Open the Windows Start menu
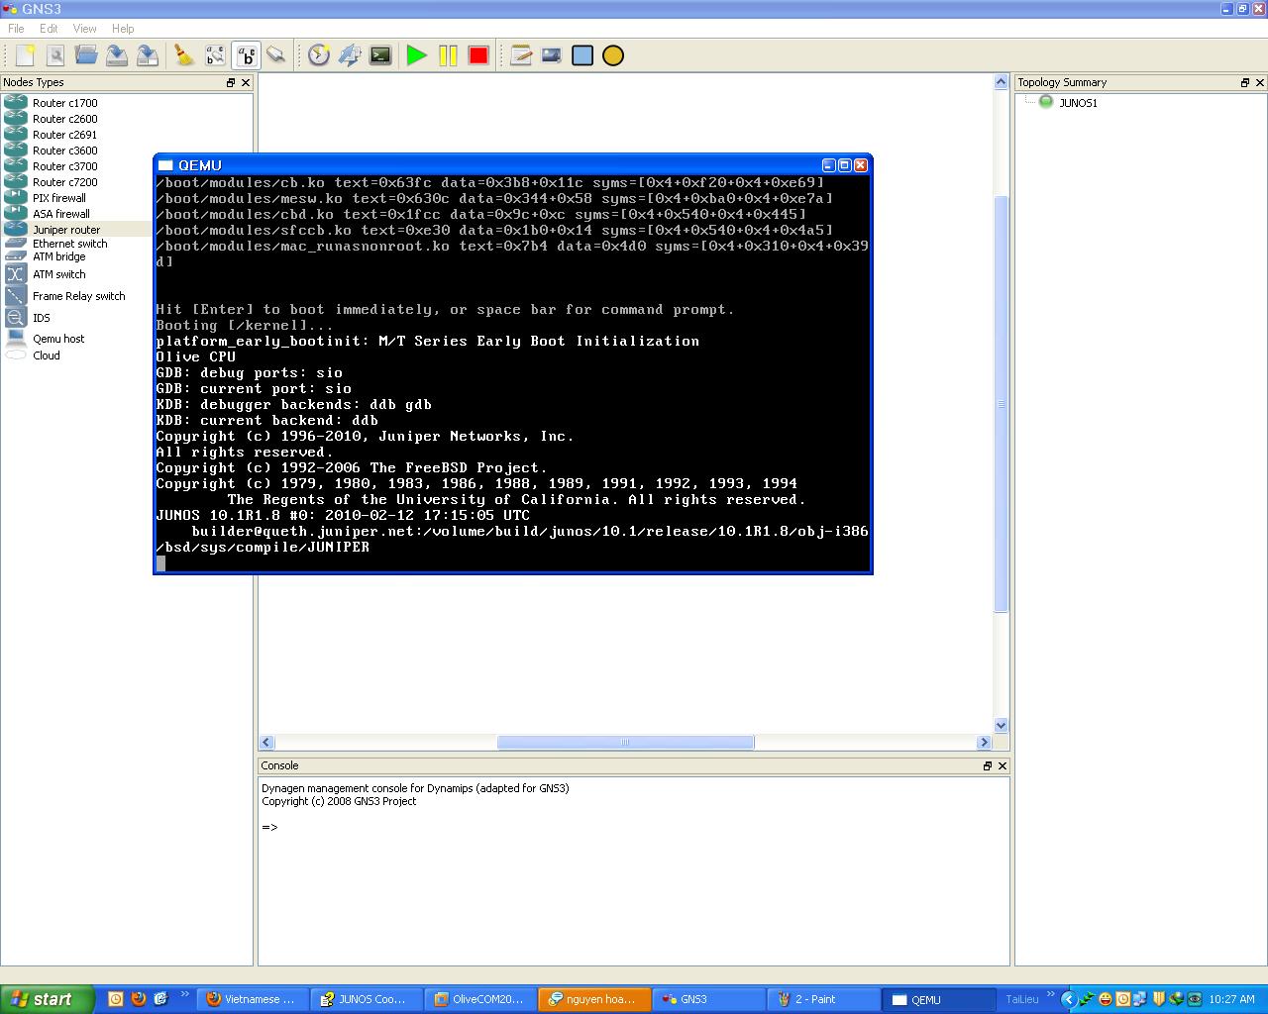The image size is (1268, 1014). pyautogui.click(x=47, y=999)
